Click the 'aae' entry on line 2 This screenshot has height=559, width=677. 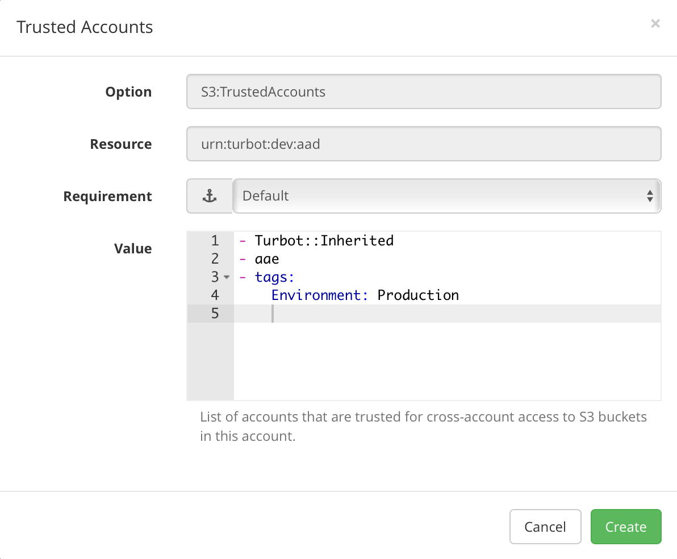click(x=267, y=259)
